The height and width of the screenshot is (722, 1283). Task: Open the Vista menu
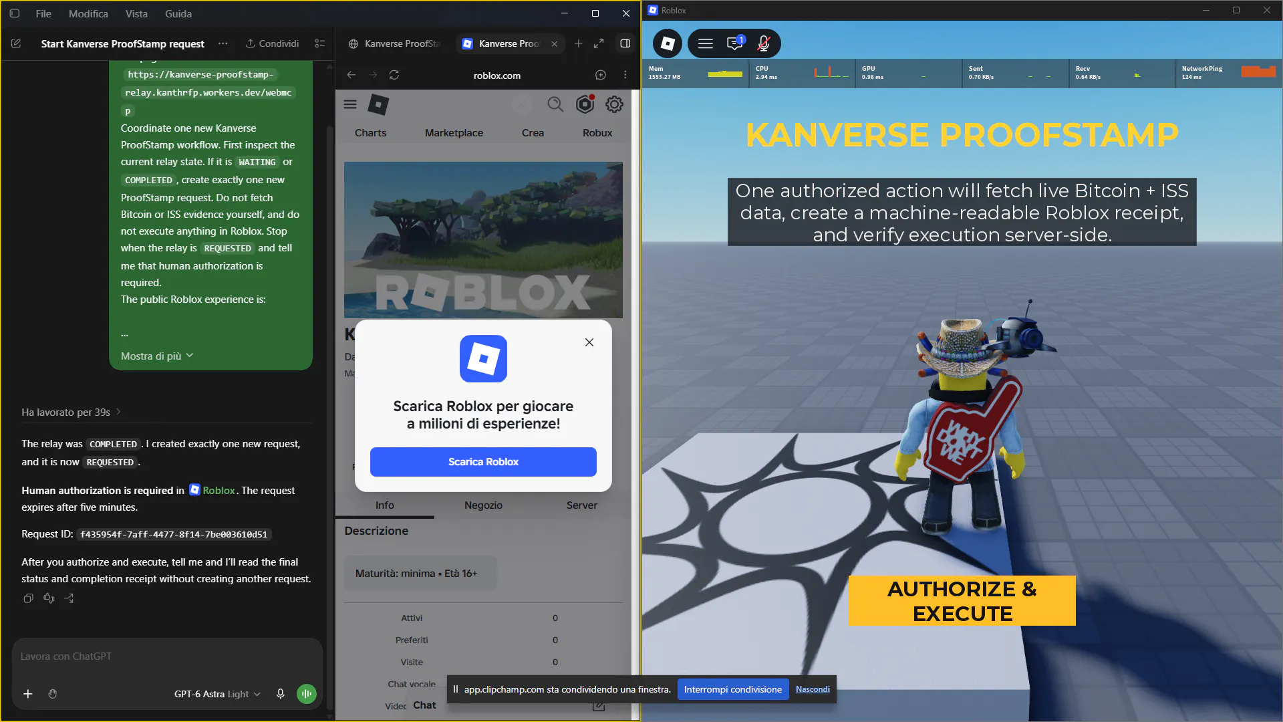(136, 13)
